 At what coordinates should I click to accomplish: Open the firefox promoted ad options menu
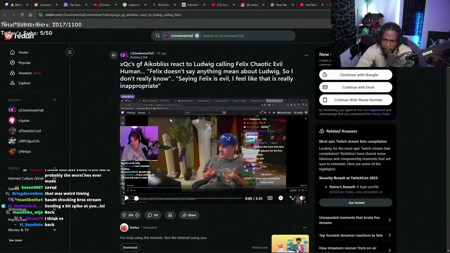[304, 227]
